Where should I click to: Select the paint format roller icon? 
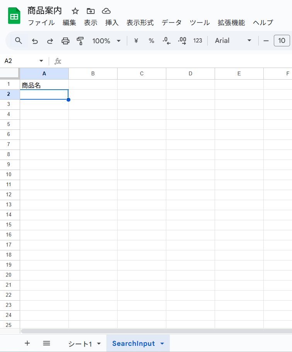coord(80,41)
